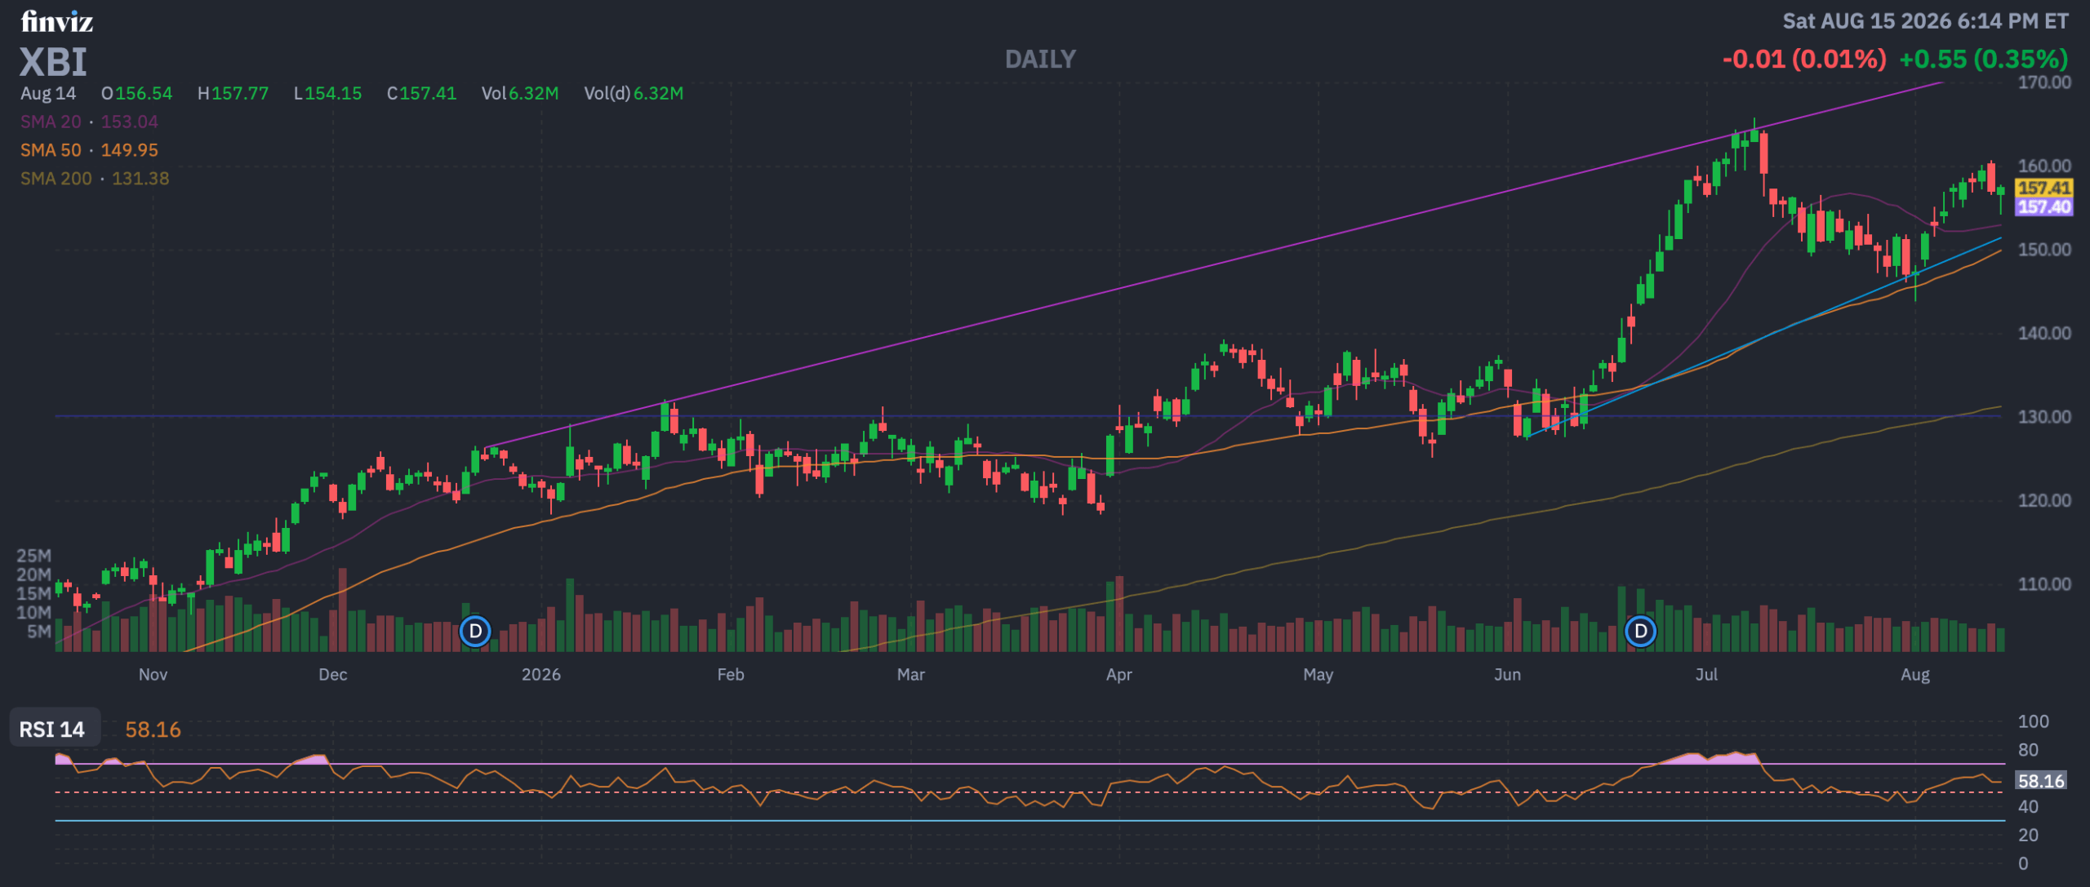Image resolution: width=2090 pixels, height=887 pixels.
Task: Click the Vol(d) 6.32M reading
Action: coord(634,93)
